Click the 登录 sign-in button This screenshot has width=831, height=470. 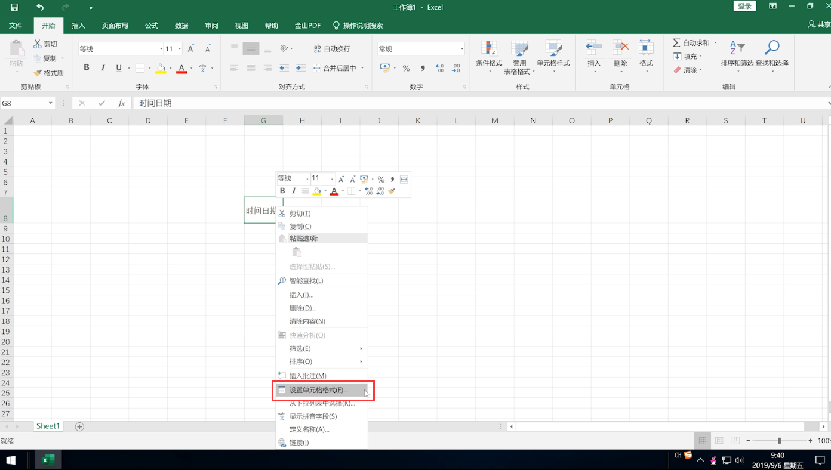tap(744, 6)
